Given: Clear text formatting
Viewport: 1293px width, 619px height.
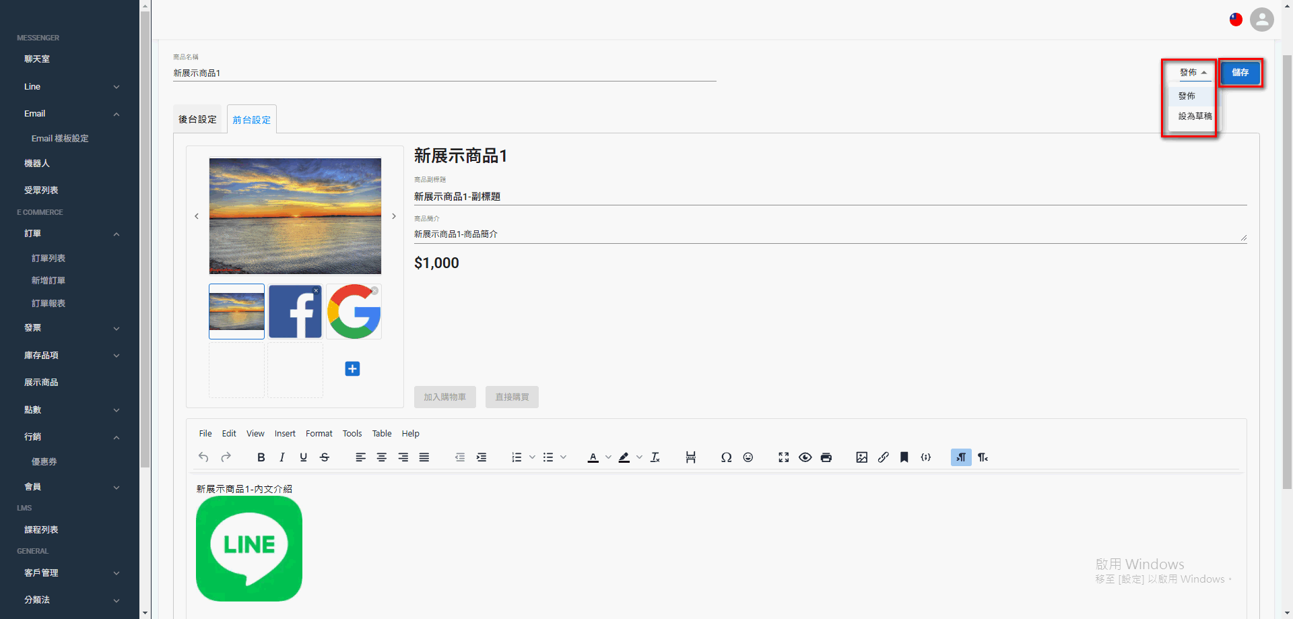Looking at the screenshot, I should coord(655,457).
